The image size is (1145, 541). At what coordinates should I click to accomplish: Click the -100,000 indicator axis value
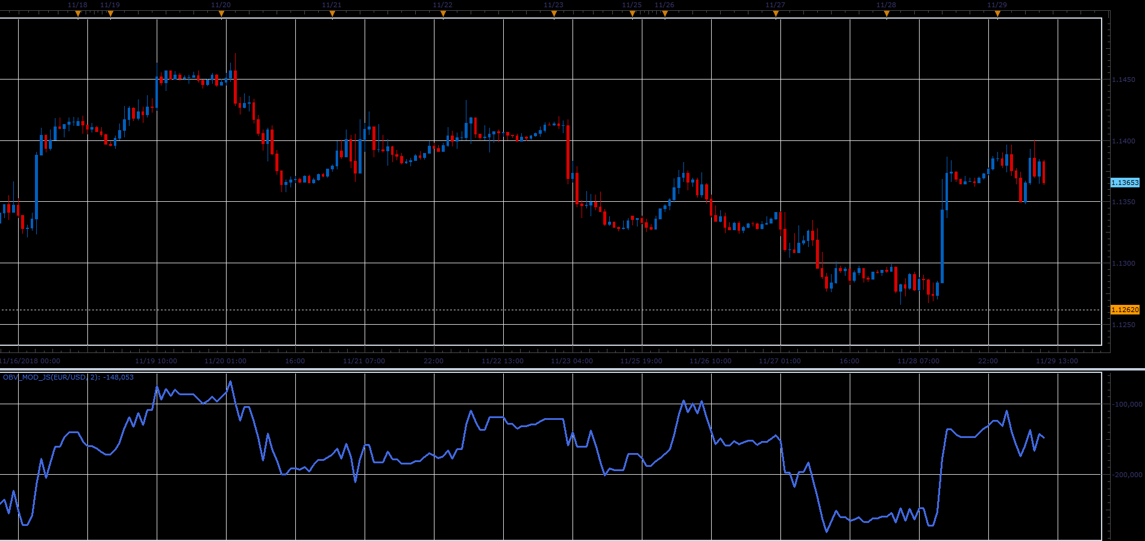click(x=1126, y=404)
